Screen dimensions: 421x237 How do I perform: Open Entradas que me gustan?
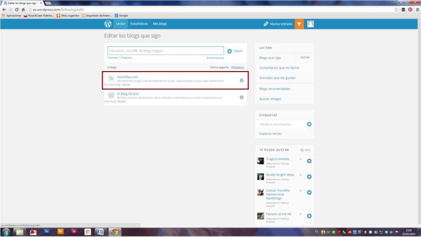pos(277,78)
